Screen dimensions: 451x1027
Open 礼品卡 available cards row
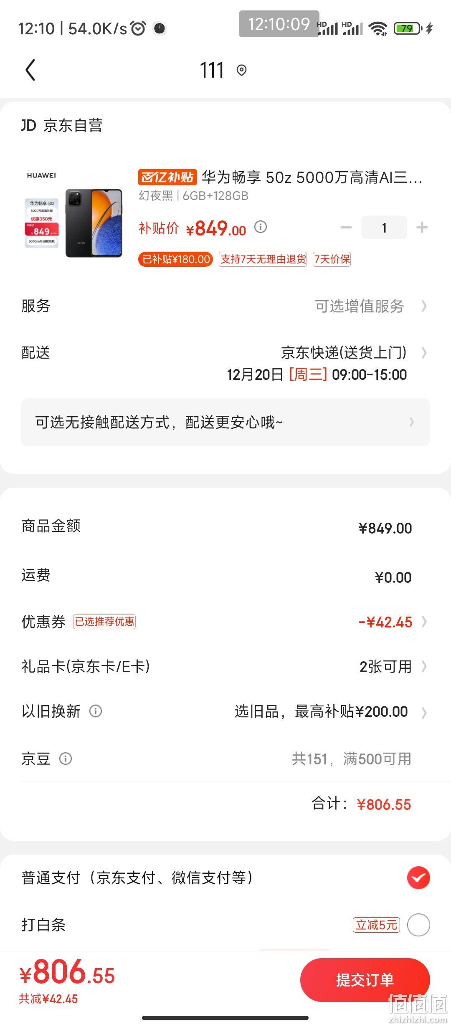[x=225, y=666]
